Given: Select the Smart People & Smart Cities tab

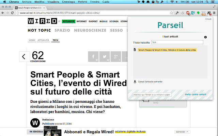Looking at the screenshot, I should pyautogui.click(x=30, y=8).
